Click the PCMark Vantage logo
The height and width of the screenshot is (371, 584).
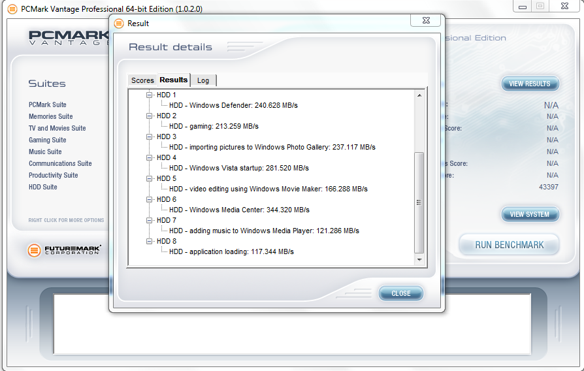point(69,38)
